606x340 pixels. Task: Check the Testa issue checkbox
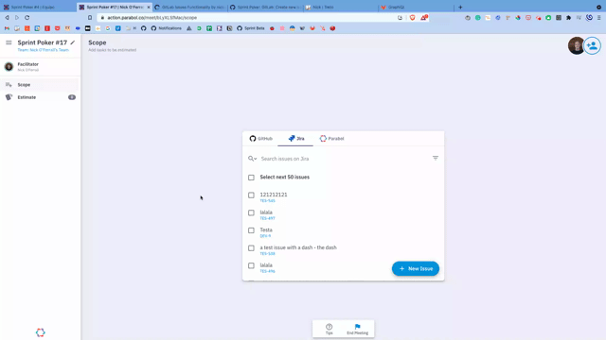point(251,230)
